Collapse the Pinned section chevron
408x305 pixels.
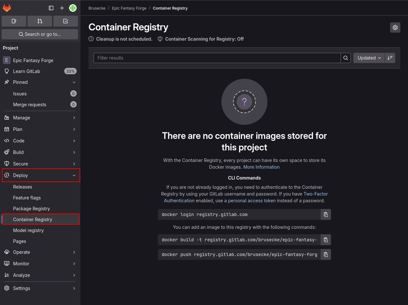(x=74, y=82)
